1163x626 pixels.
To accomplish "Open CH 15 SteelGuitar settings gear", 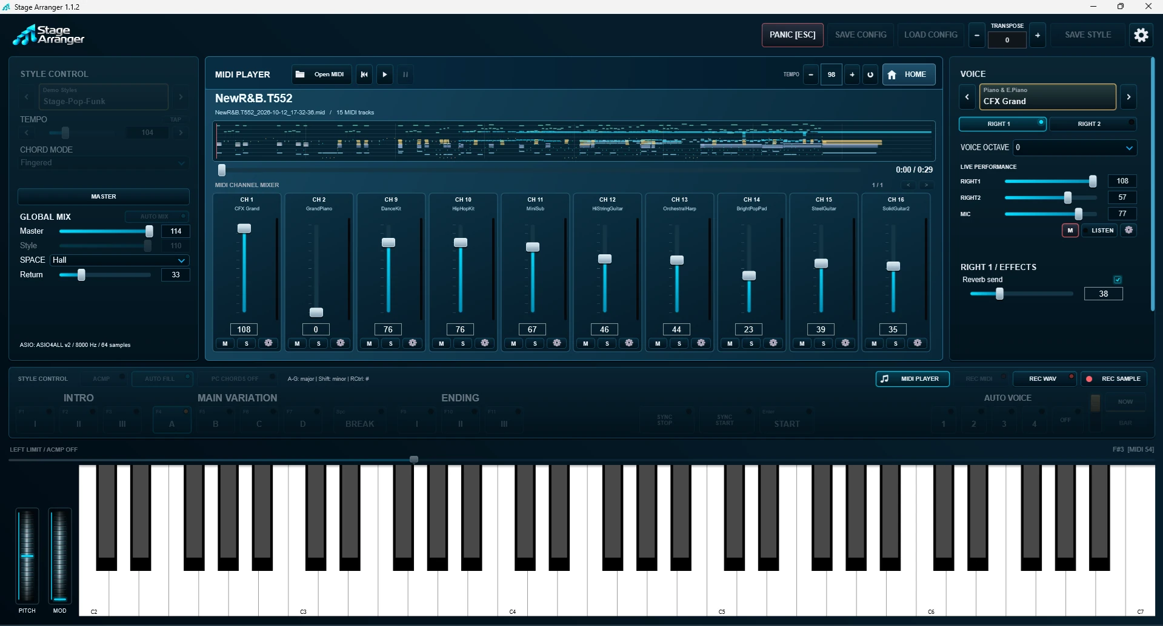I will coord(845,343).
